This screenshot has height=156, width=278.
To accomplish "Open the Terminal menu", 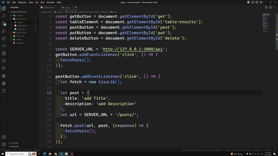I will [x=50, y=3].
